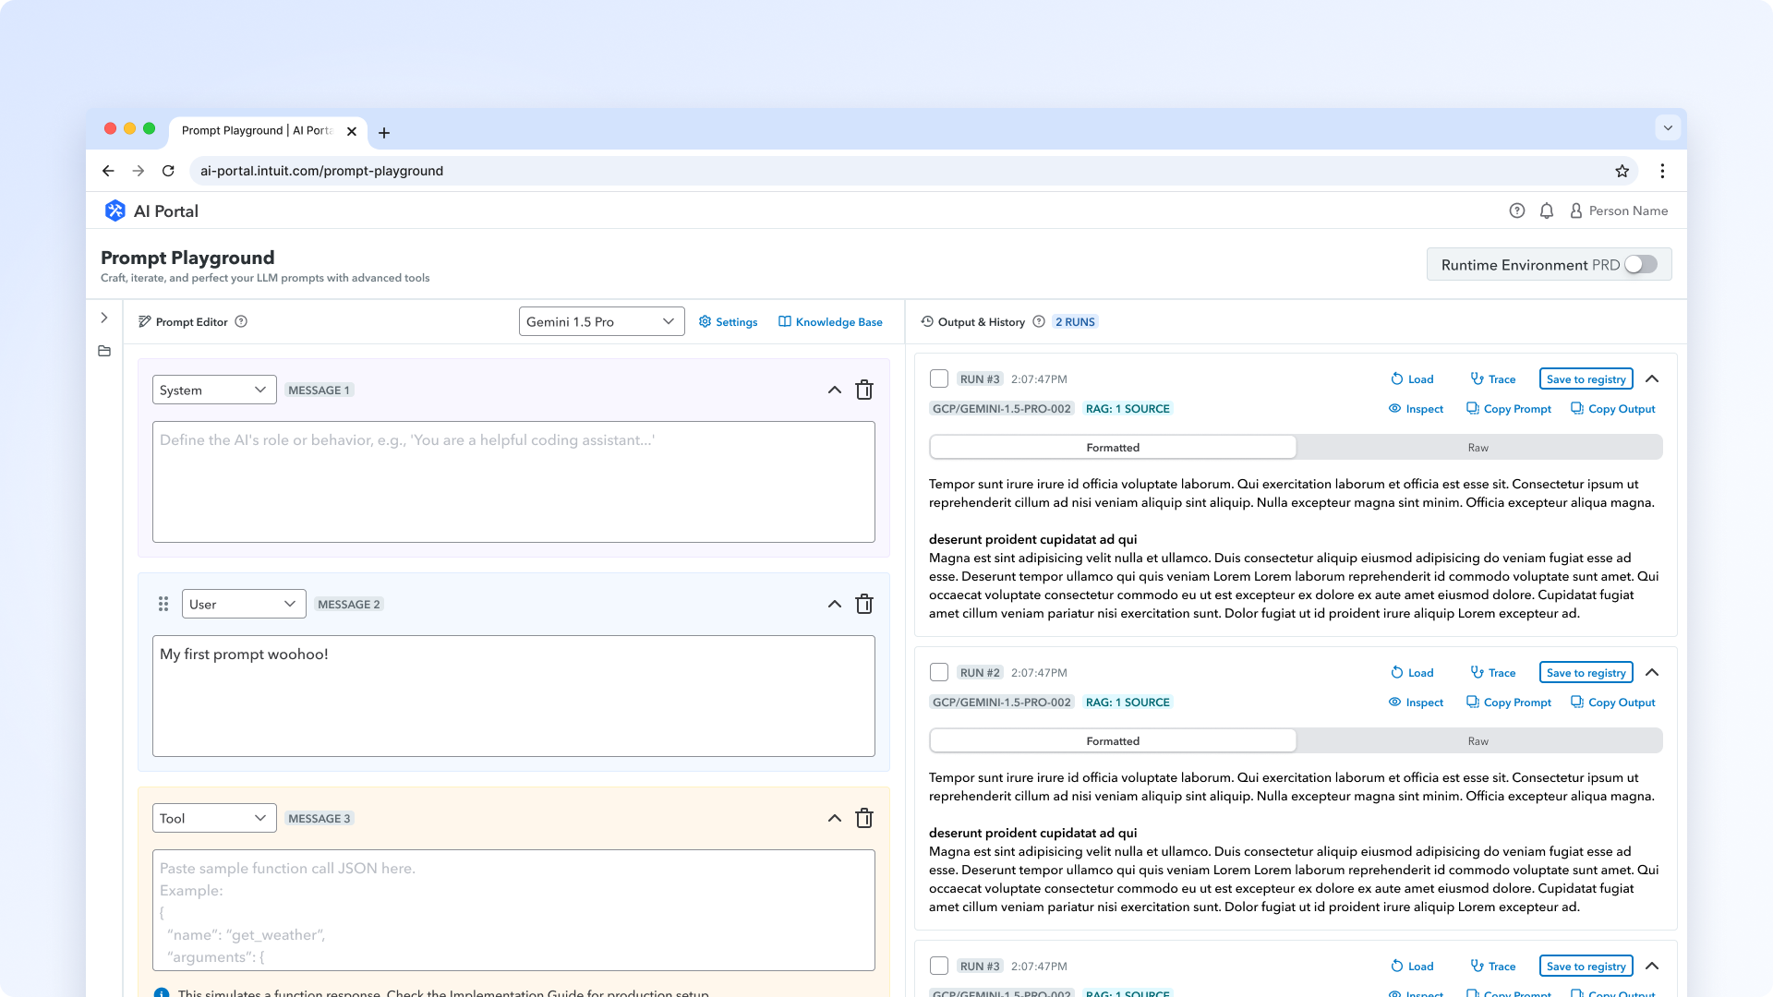Collapse RUN #2 card

[1652, 672]
